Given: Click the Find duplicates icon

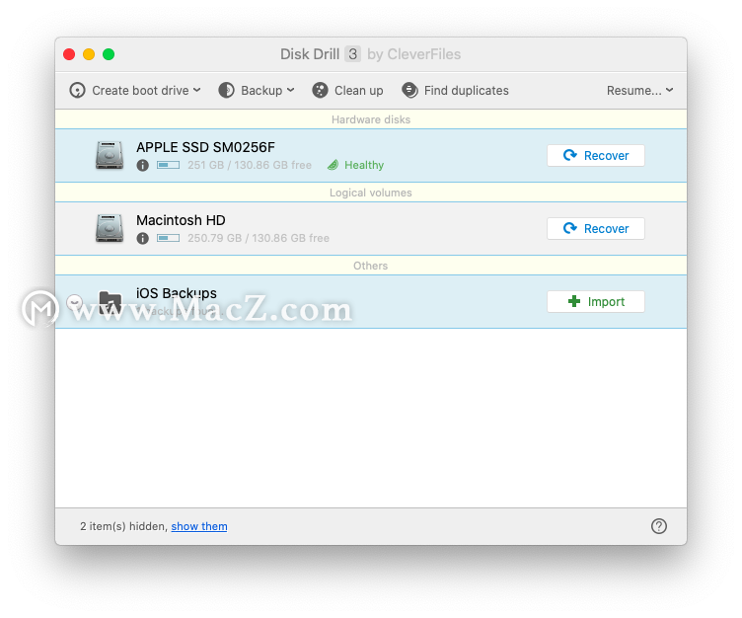Looking at the screenshot, I should click(x=409, y=90).
